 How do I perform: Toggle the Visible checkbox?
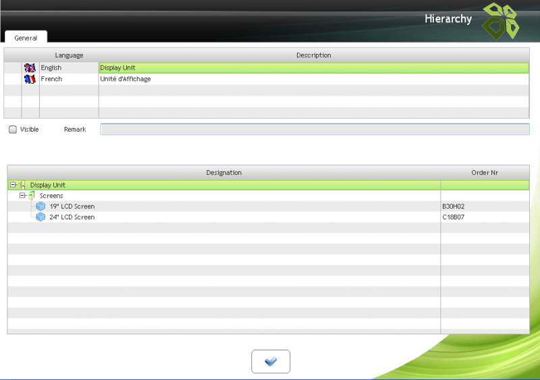click(x=13, y=130)
